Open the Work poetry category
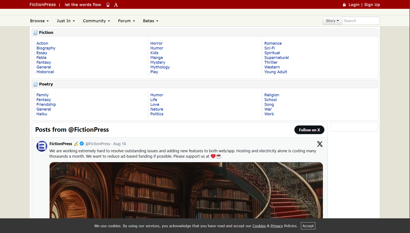Image resolution: width=410 pixels, height=233 pixels. pyautogui.click(x=269, y=114)
